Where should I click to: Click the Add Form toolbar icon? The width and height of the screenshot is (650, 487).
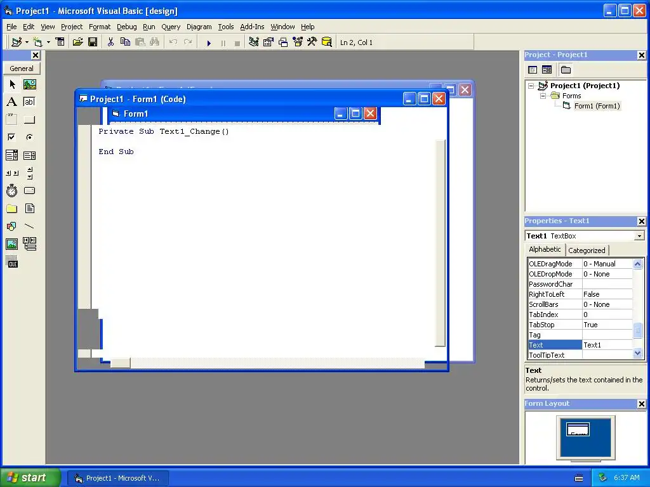tap(37, 42)
